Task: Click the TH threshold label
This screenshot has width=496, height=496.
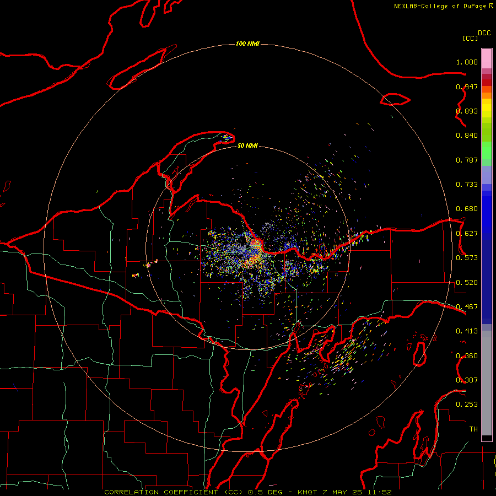Action: [473, 429]
